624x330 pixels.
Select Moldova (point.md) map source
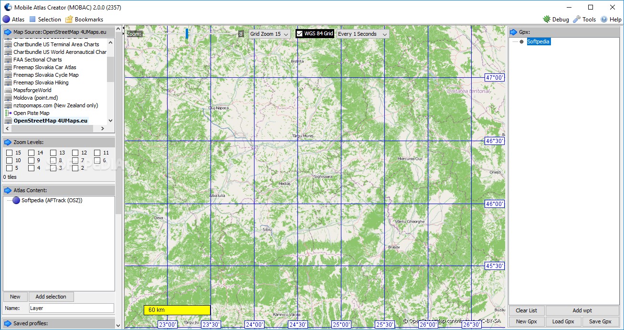click(x=36, y=98)
